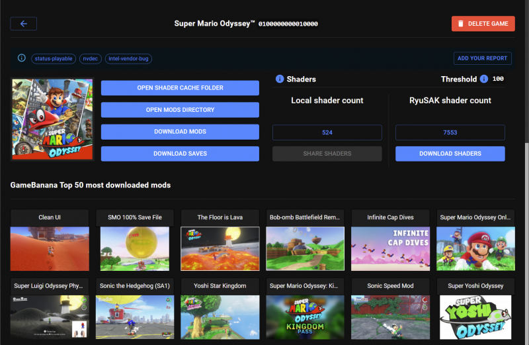Click The Floor is Lava title

point(220,218)
